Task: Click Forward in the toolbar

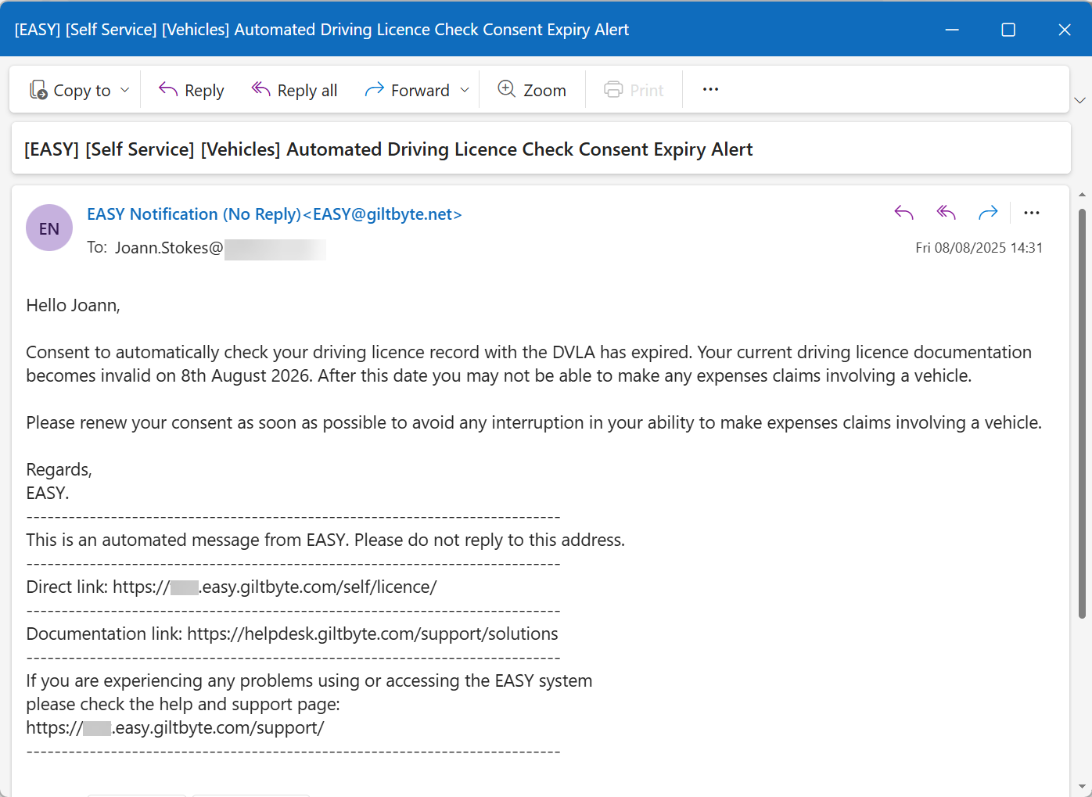Action: coord(408,90)
